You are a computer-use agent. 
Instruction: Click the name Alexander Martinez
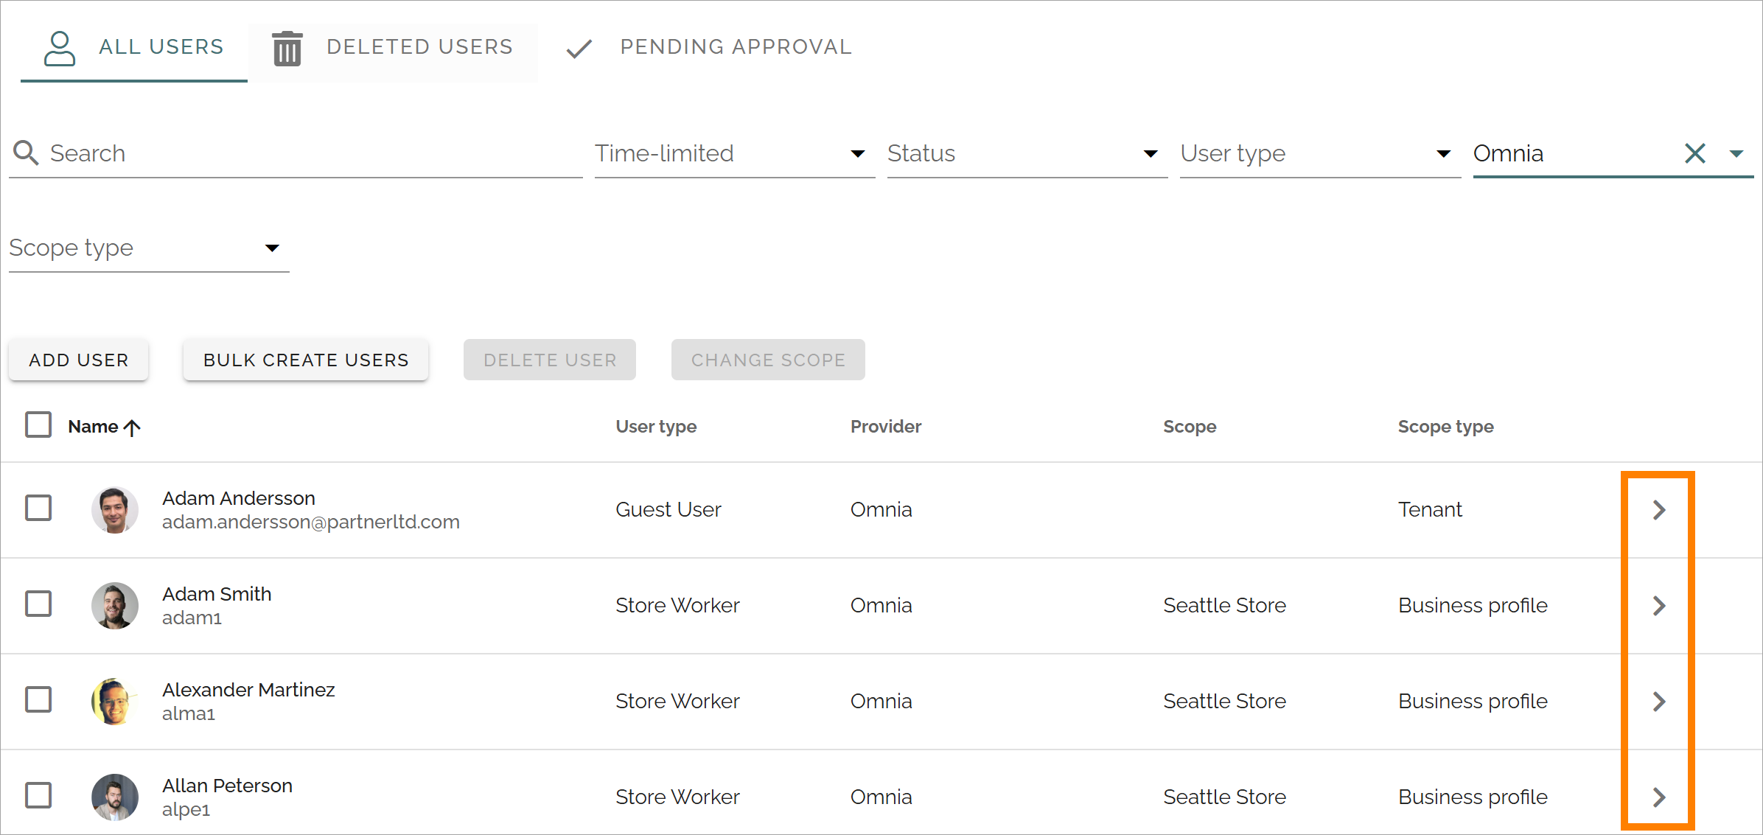tap(248, 690)
